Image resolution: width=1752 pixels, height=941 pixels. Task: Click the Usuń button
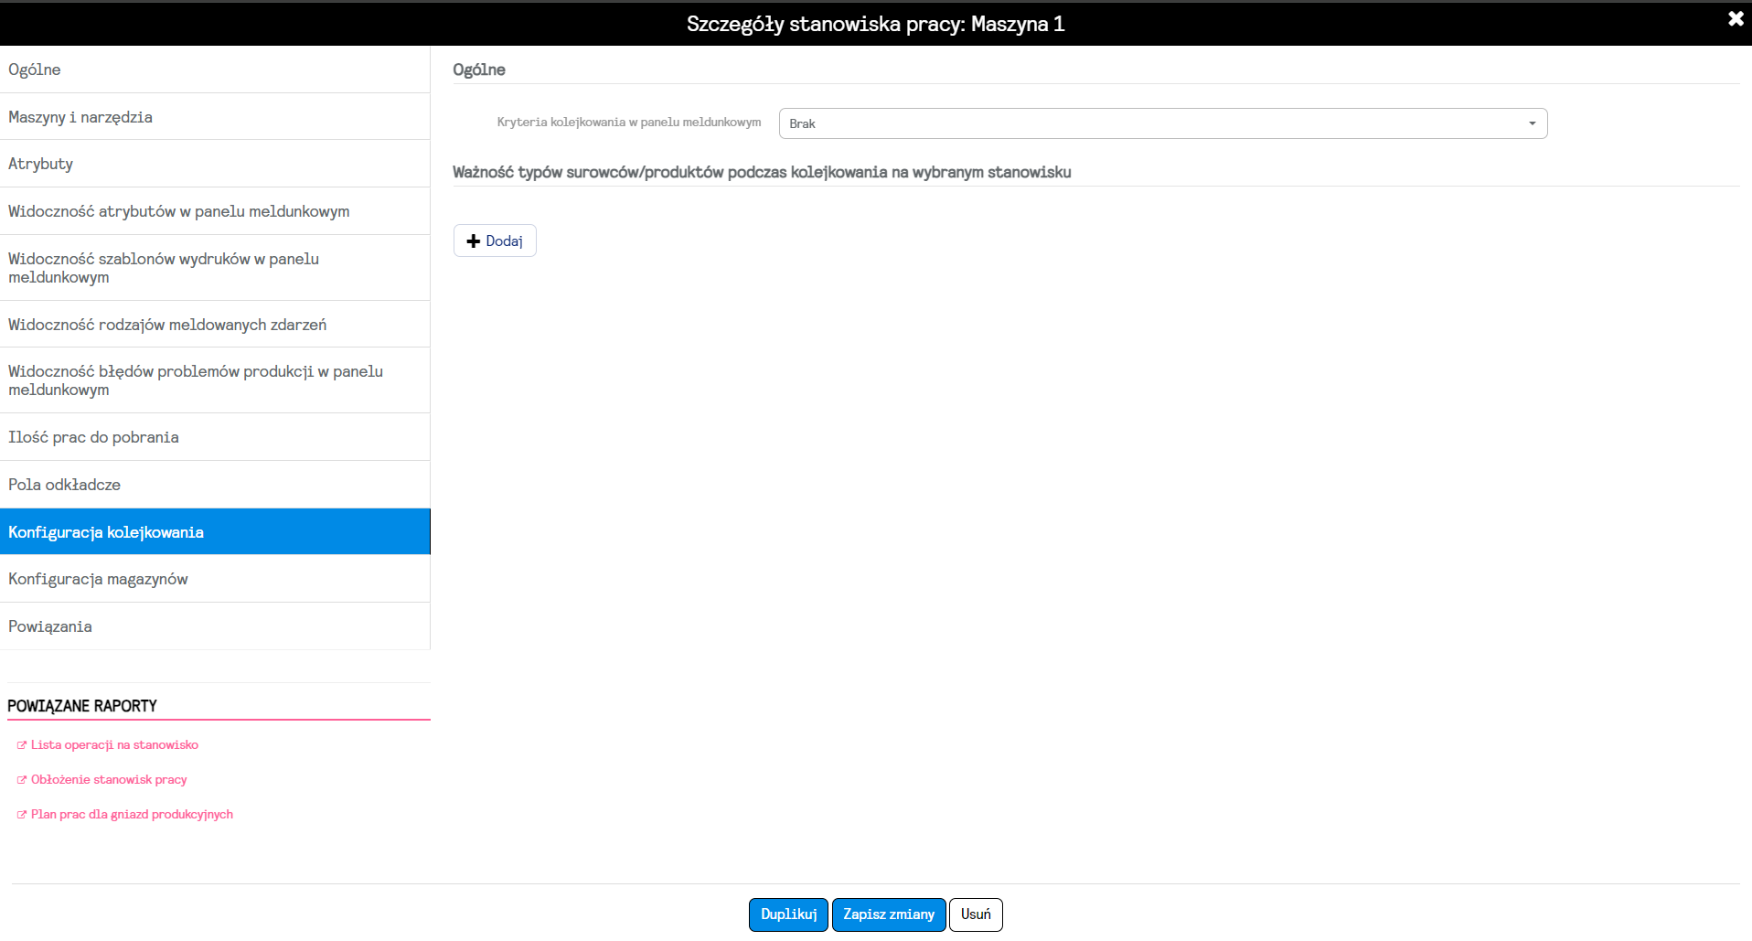tap(976, 914)
